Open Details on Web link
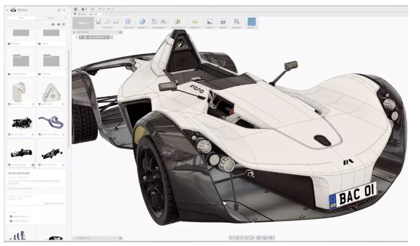The height and width of the screenshot is (246, 420). coord(54,204)
